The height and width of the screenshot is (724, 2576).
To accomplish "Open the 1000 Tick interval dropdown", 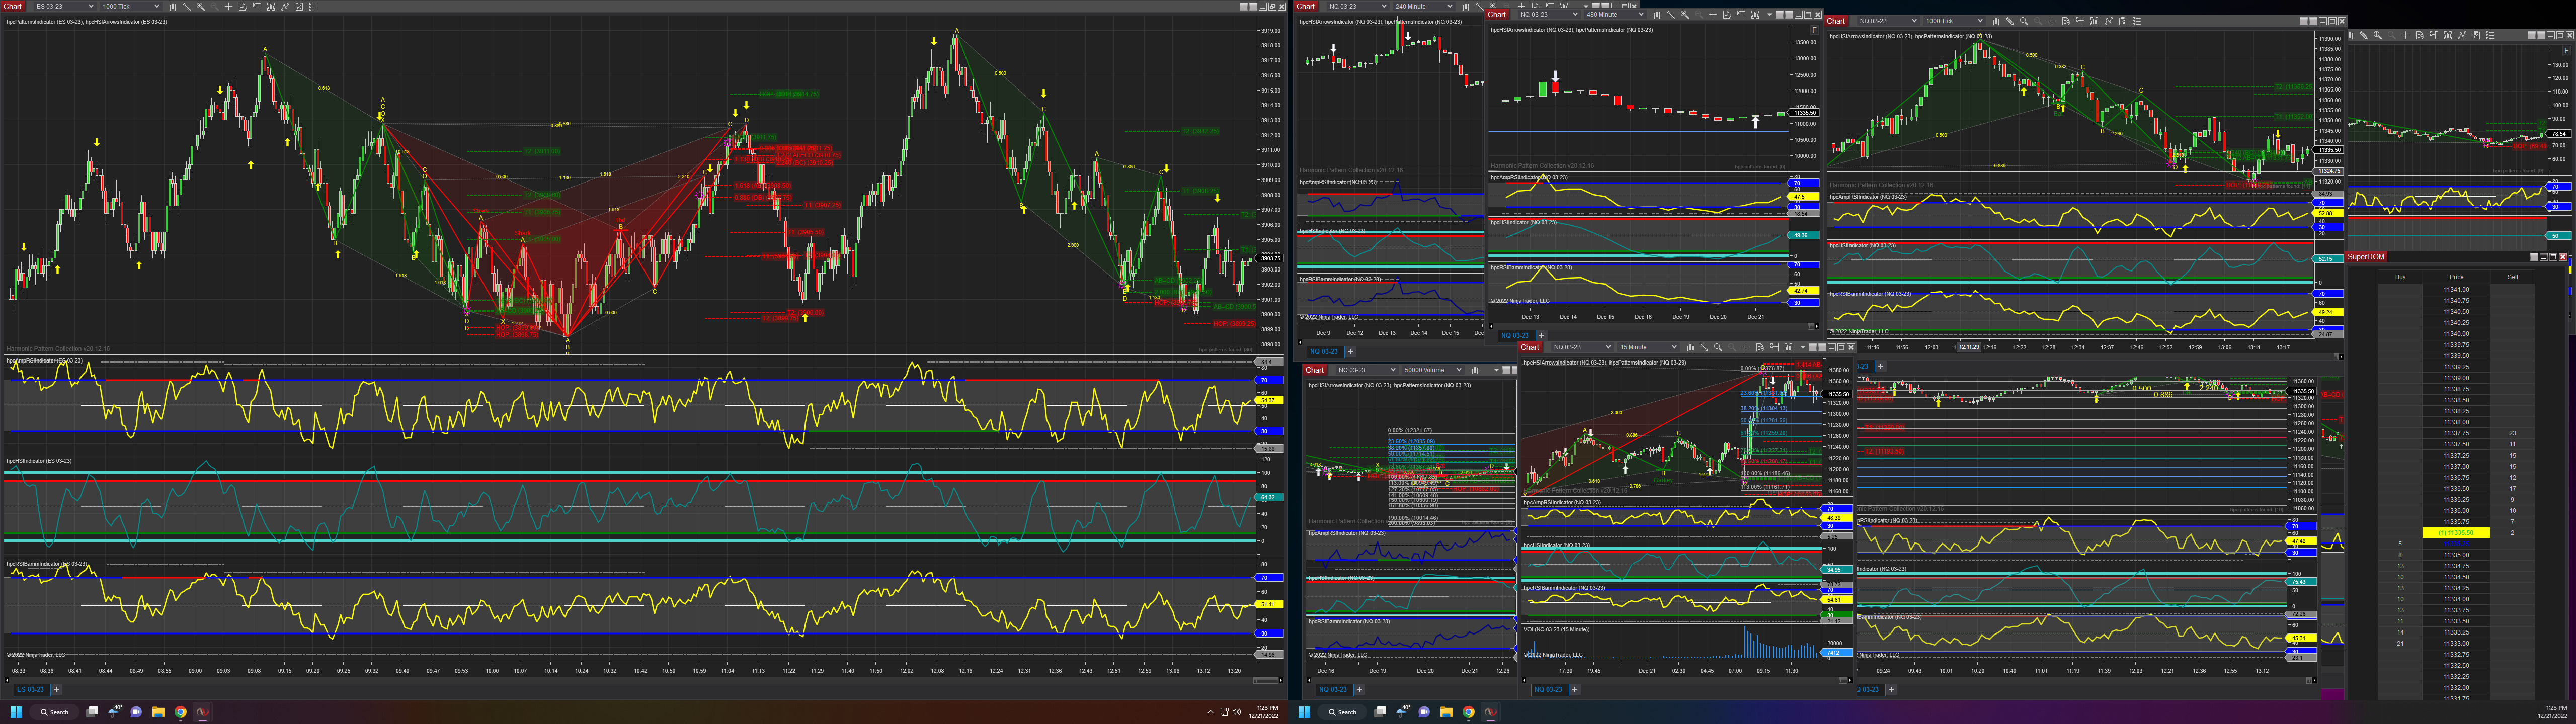I will click(157, 6).
